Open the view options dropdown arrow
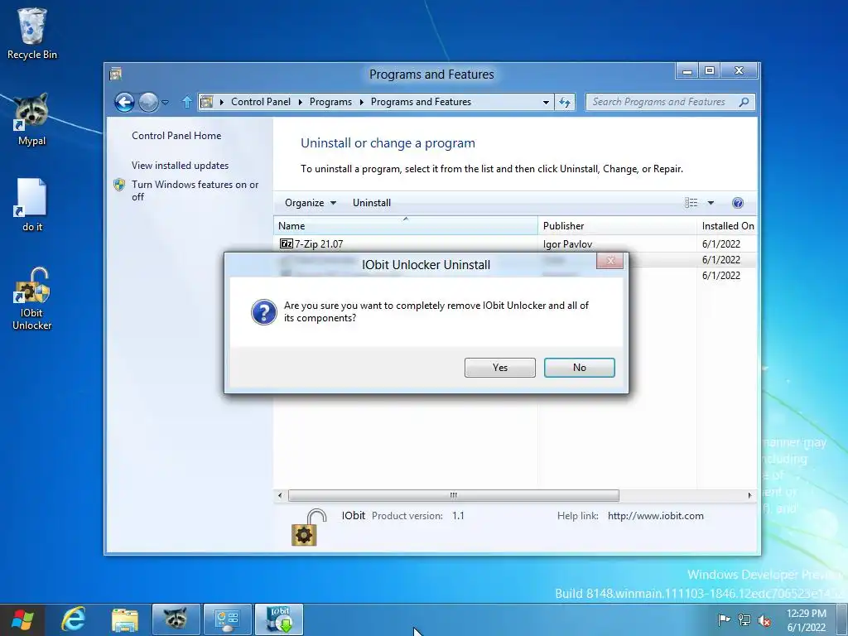This screenshot has height=636, width=848. point(711,203)
